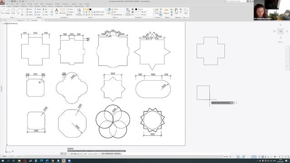Click TOP face on the ViewCube
Viewport: 290px width, 163px height.
280,31
